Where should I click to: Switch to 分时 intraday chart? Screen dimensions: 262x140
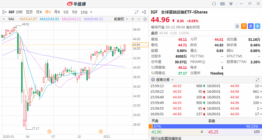point(19,12)
